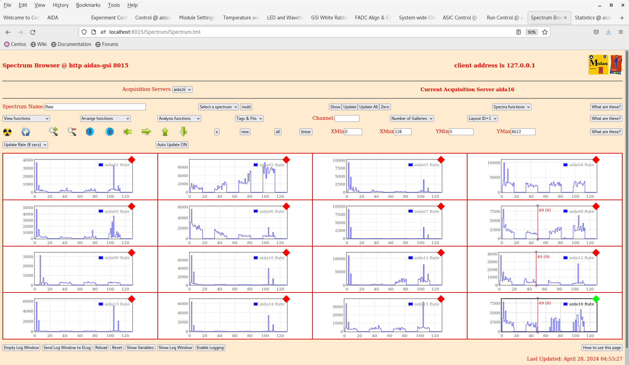Click the green right arrow icon
This screenshot has height=365, width=629.
[146, 132]
